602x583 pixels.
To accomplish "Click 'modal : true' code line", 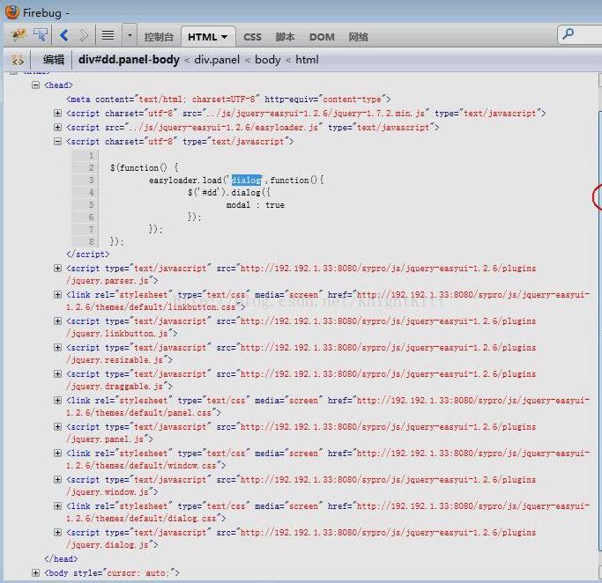I will pyautogui.click(x=256, y=205).
